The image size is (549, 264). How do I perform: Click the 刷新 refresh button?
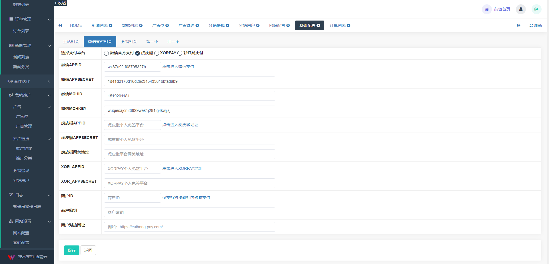pos(536,25)
